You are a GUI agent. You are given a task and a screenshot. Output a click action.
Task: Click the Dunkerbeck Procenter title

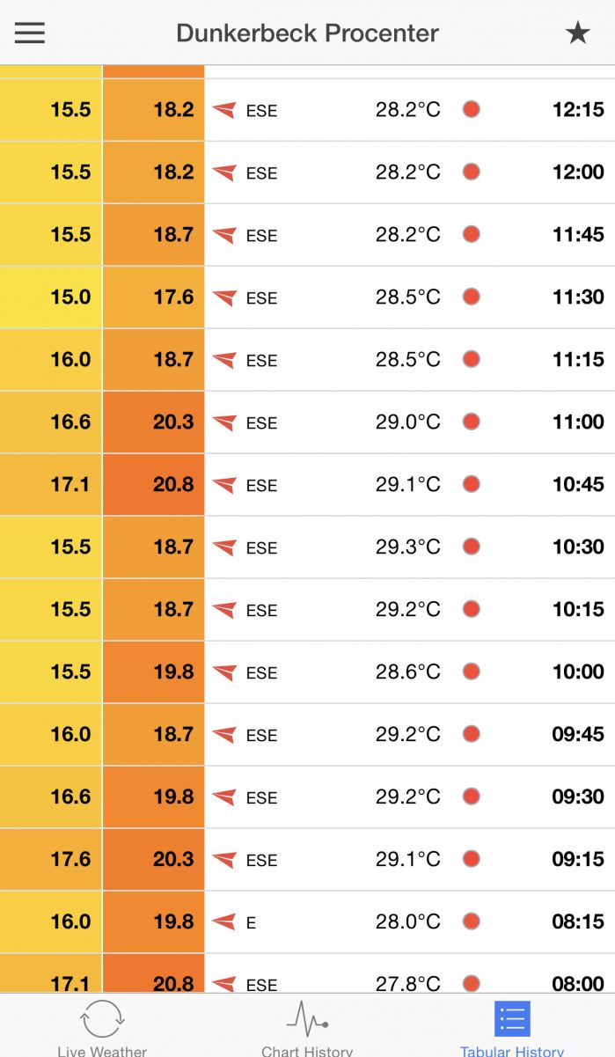(x=307, y=33)
